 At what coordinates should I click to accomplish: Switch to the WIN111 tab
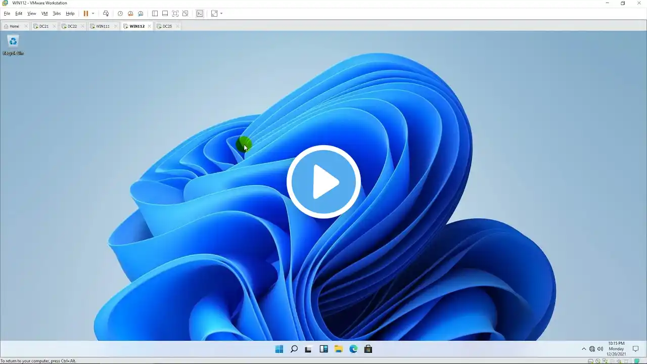point(103,26)
